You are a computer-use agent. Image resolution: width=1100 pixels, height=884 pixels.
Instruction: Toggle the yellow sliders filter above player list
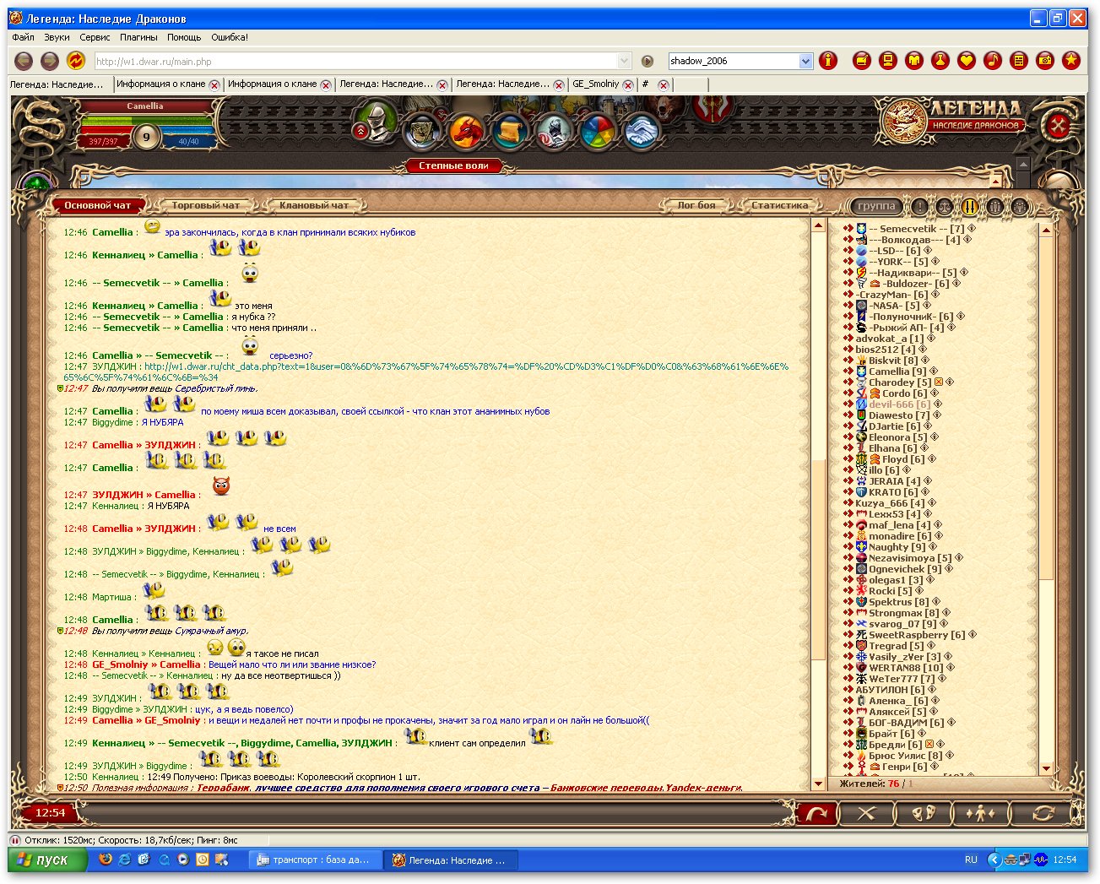pyautogui.click(x=969, y=206)
